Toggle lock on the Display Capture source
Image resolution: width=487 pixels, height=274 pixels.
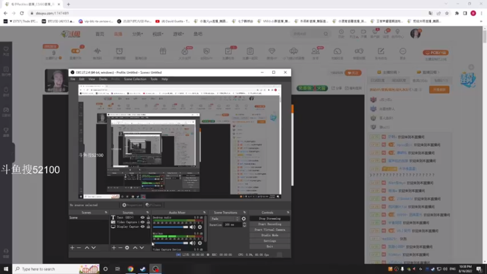coord(148,227)
